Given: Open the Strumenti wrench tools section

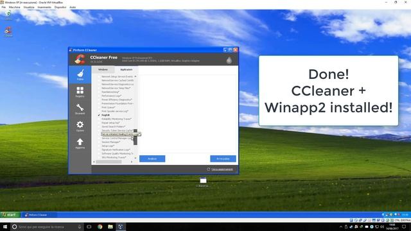Looking at the screenshot, I should click(80, 109).
